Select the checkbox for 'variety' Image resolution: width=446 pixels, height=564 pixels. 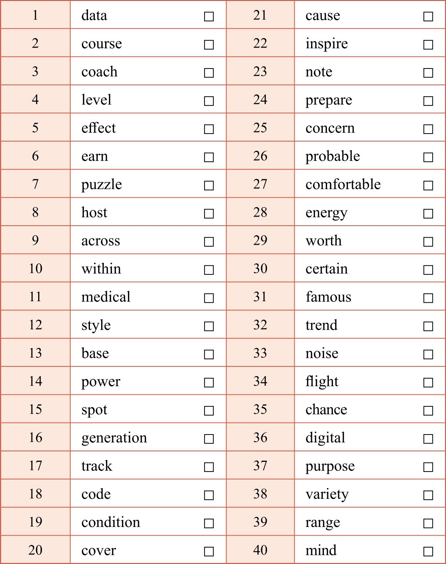click(x=428, y=495)
